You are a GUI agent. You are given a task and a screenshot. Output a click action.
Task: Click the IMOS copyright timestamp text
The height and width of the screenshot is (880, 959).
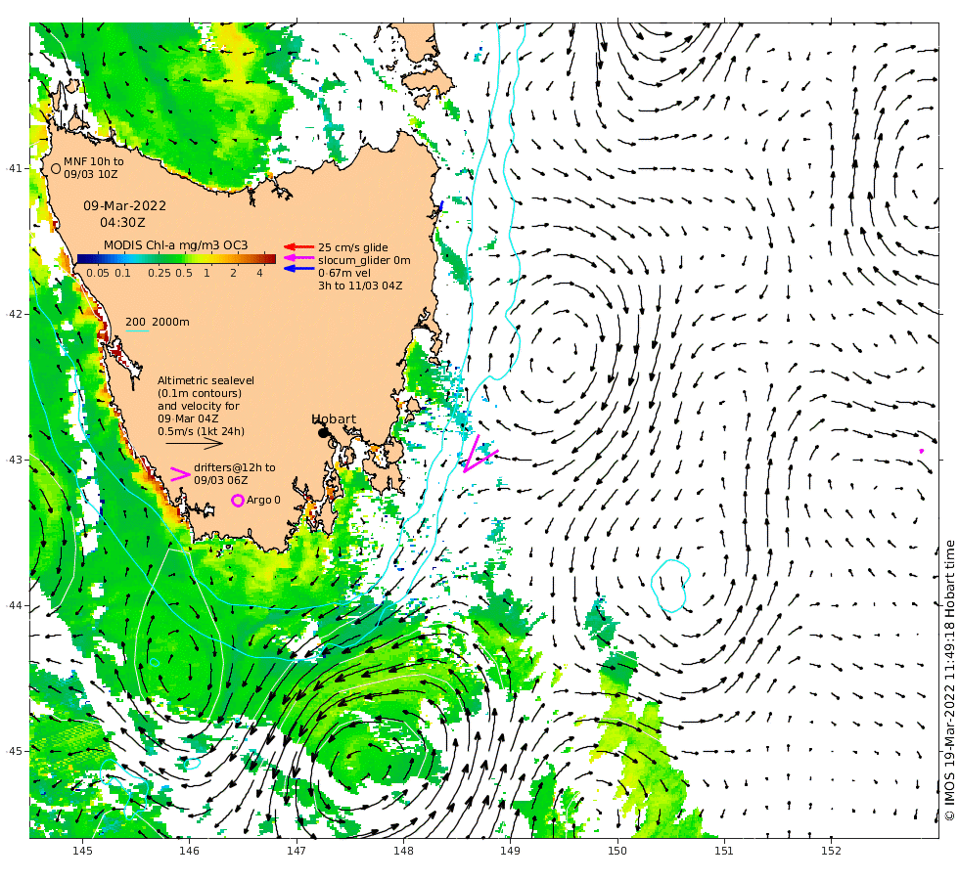pyautogui.click(x=949, y=681)
